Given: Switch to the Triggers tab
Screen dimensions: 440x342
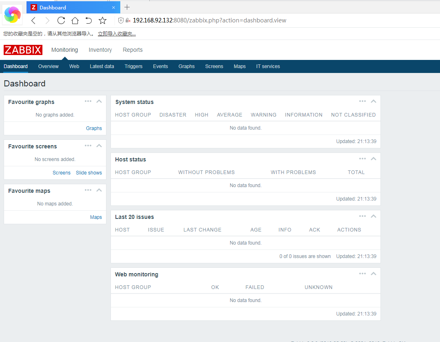Looking at the screenshot, I should 134,66.
